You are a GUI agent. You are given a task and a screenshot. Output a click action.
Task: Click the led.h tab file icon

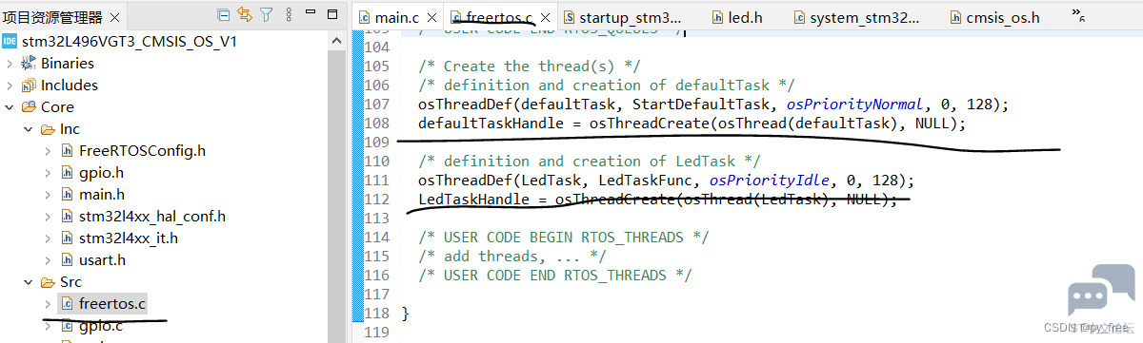pos(718,17)
